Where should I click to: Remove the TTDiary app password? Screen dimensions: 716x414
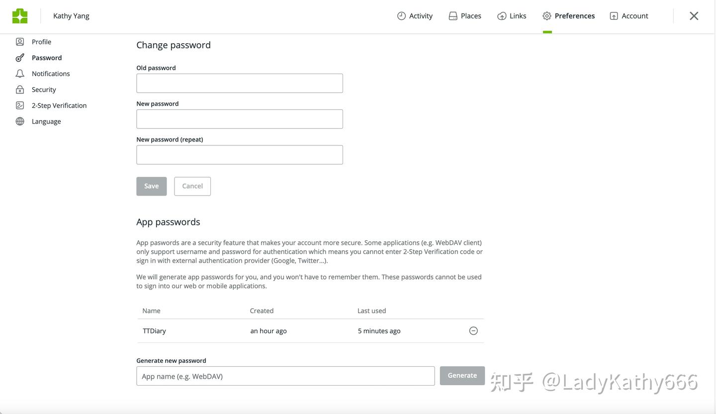(473, 331)
